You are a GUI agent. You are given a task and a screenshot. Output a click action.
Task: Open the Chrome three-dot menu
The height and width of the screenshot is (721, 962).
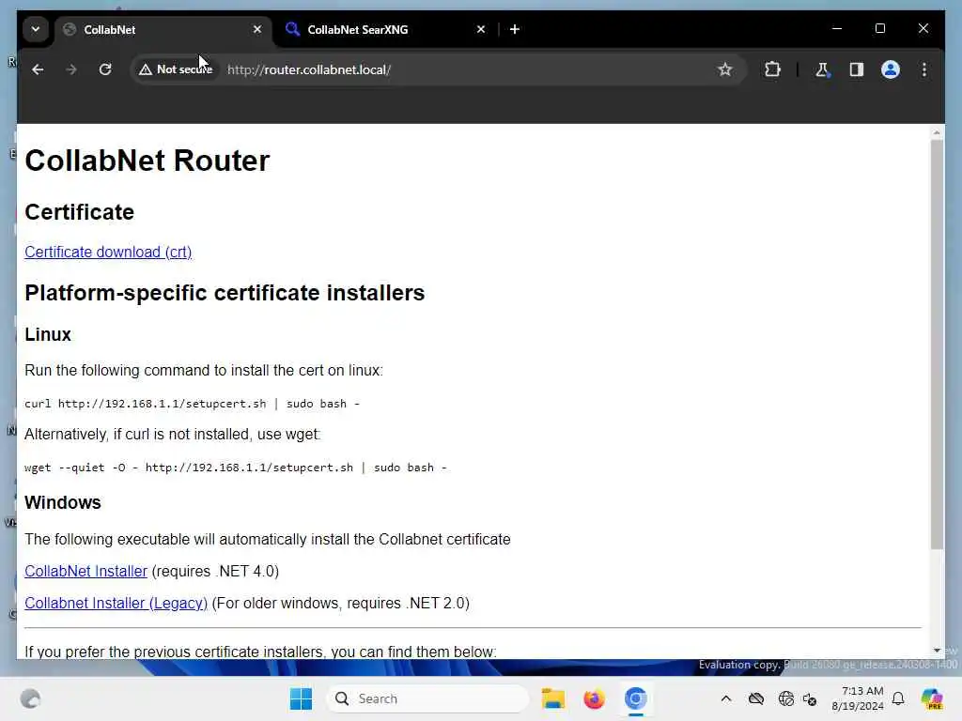924,69
